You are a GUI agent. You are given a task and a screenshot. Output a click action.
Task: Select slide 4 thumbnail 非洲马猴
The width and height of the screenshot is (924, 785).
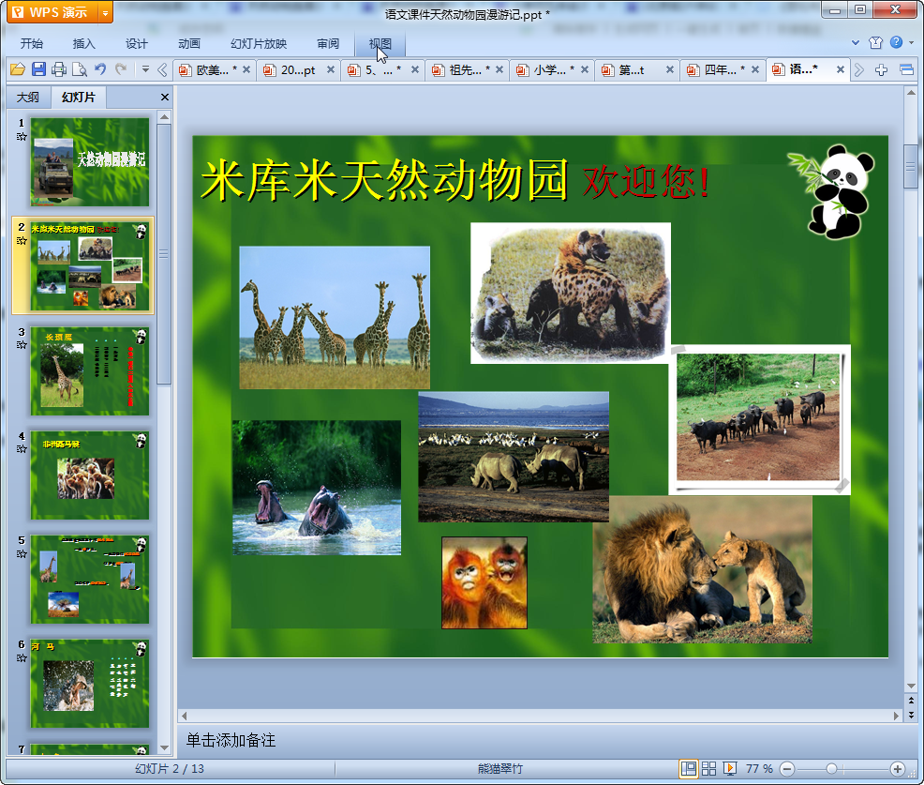[x=89, y=475]
